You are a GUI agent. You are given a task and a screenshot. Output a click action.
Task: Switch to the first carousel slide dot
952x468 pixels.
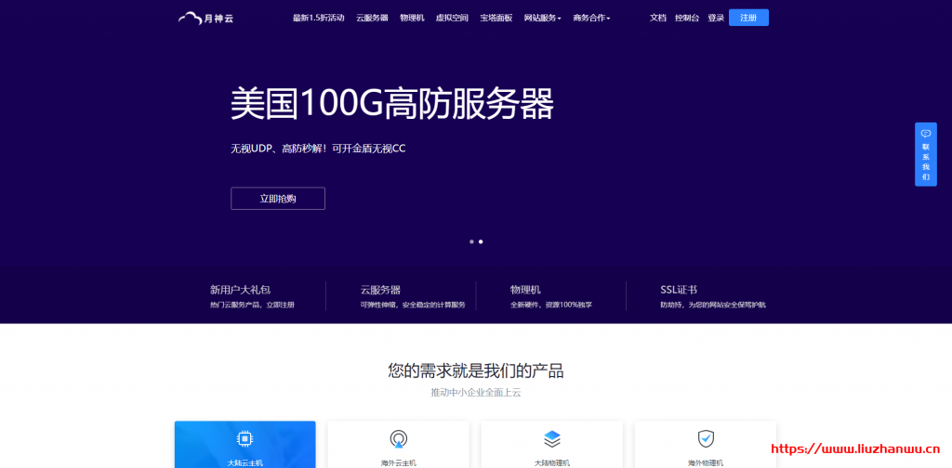(471, 241)
